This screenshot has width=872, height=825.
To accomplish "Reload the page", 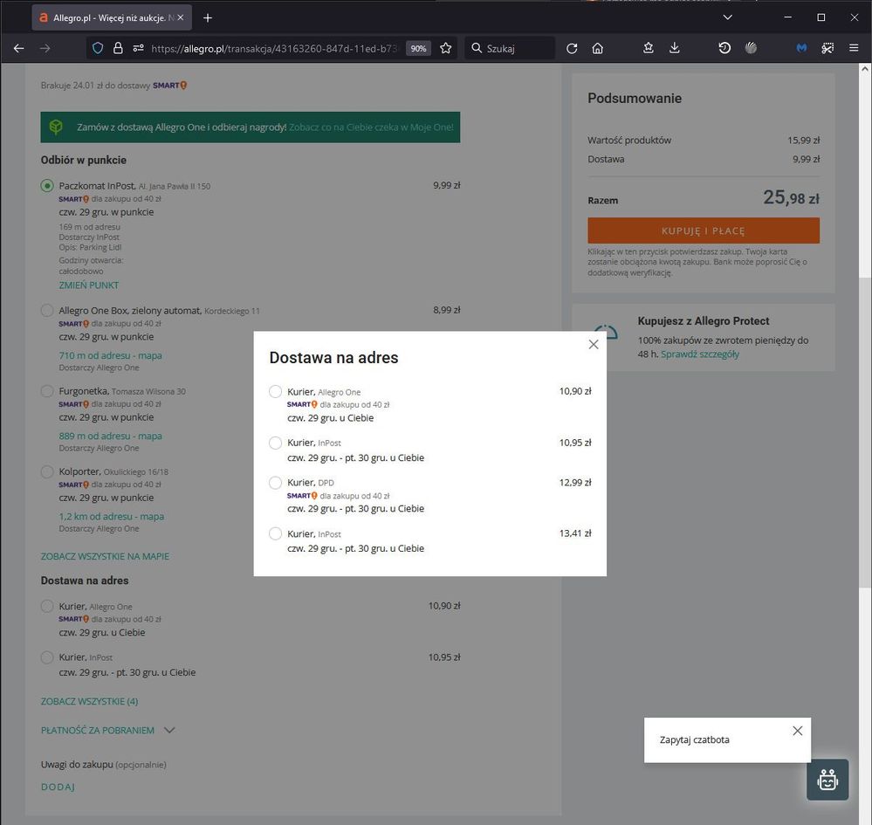I will point(572,48).
